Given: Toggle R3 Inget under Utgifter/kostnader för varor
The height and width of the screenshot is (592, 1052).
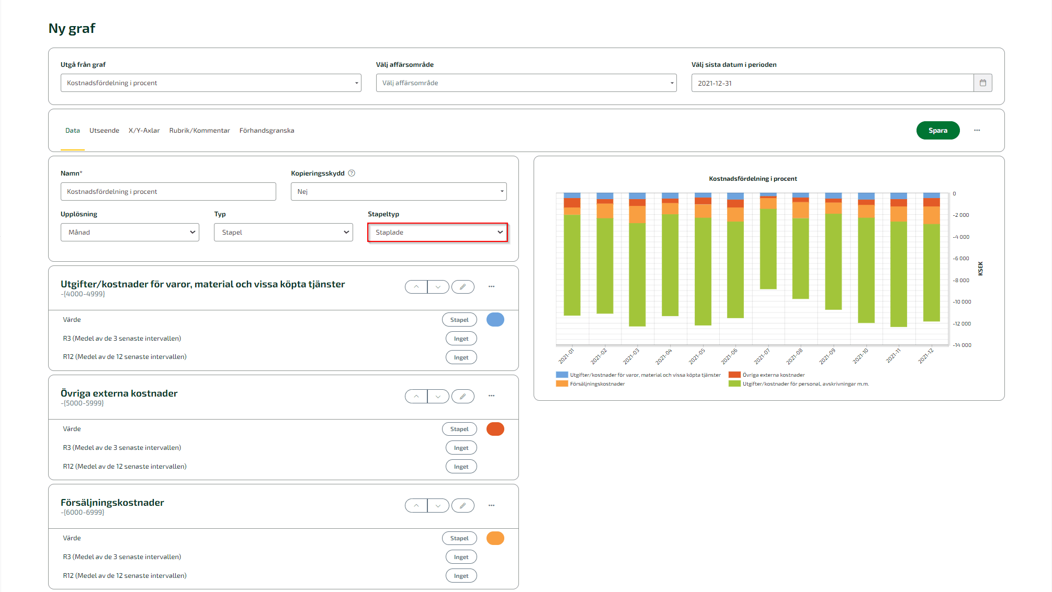Looking at the screenshot, I should click(461, 339).
